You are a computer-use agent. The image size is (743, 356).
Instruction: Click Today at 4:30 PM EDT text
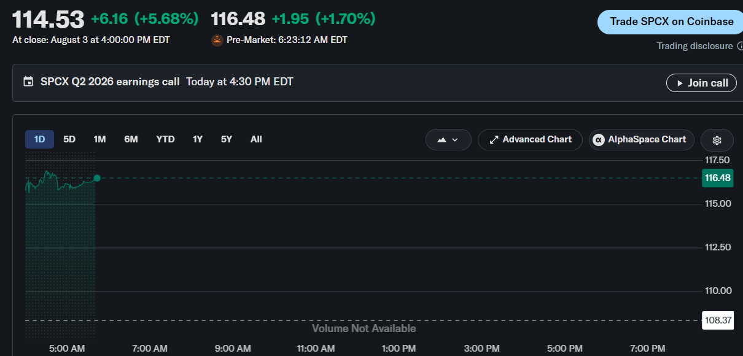click(x=239, y=82)
